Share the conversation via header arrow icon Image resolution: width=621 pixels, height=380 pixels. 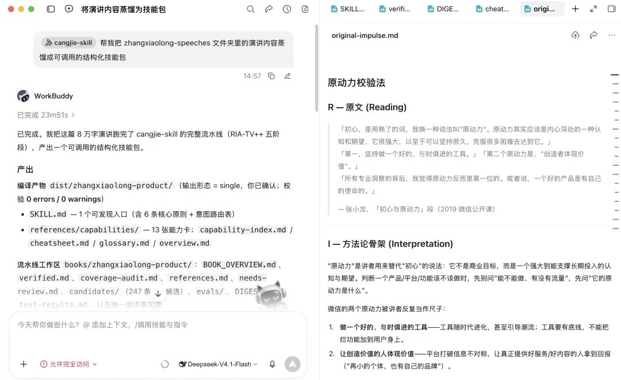(269, 9)
